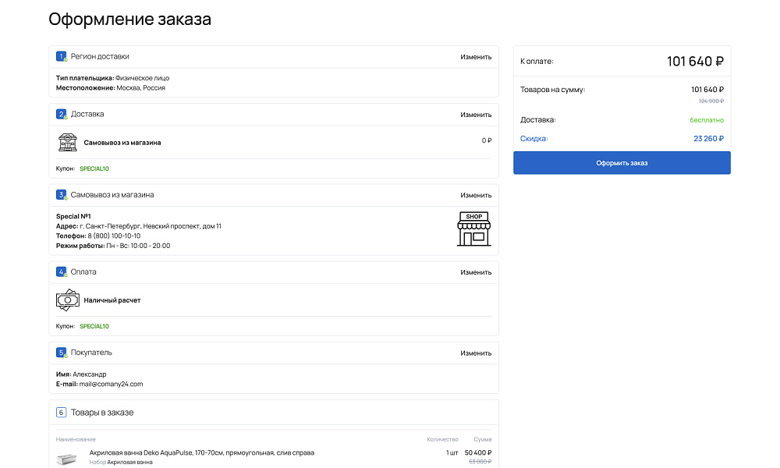
Task: Open the Акриловая ванна Deko AquaPulse product
Action: [201, 452]
